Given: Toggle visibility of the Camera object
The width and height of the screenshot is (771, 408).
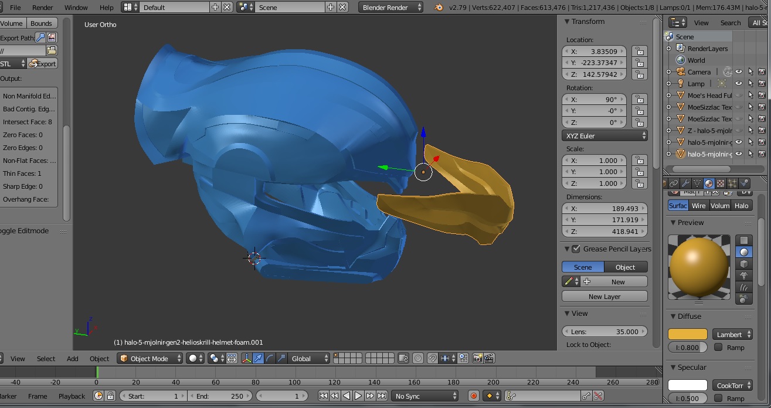Looking at the screenshot, I should [739, 72].
